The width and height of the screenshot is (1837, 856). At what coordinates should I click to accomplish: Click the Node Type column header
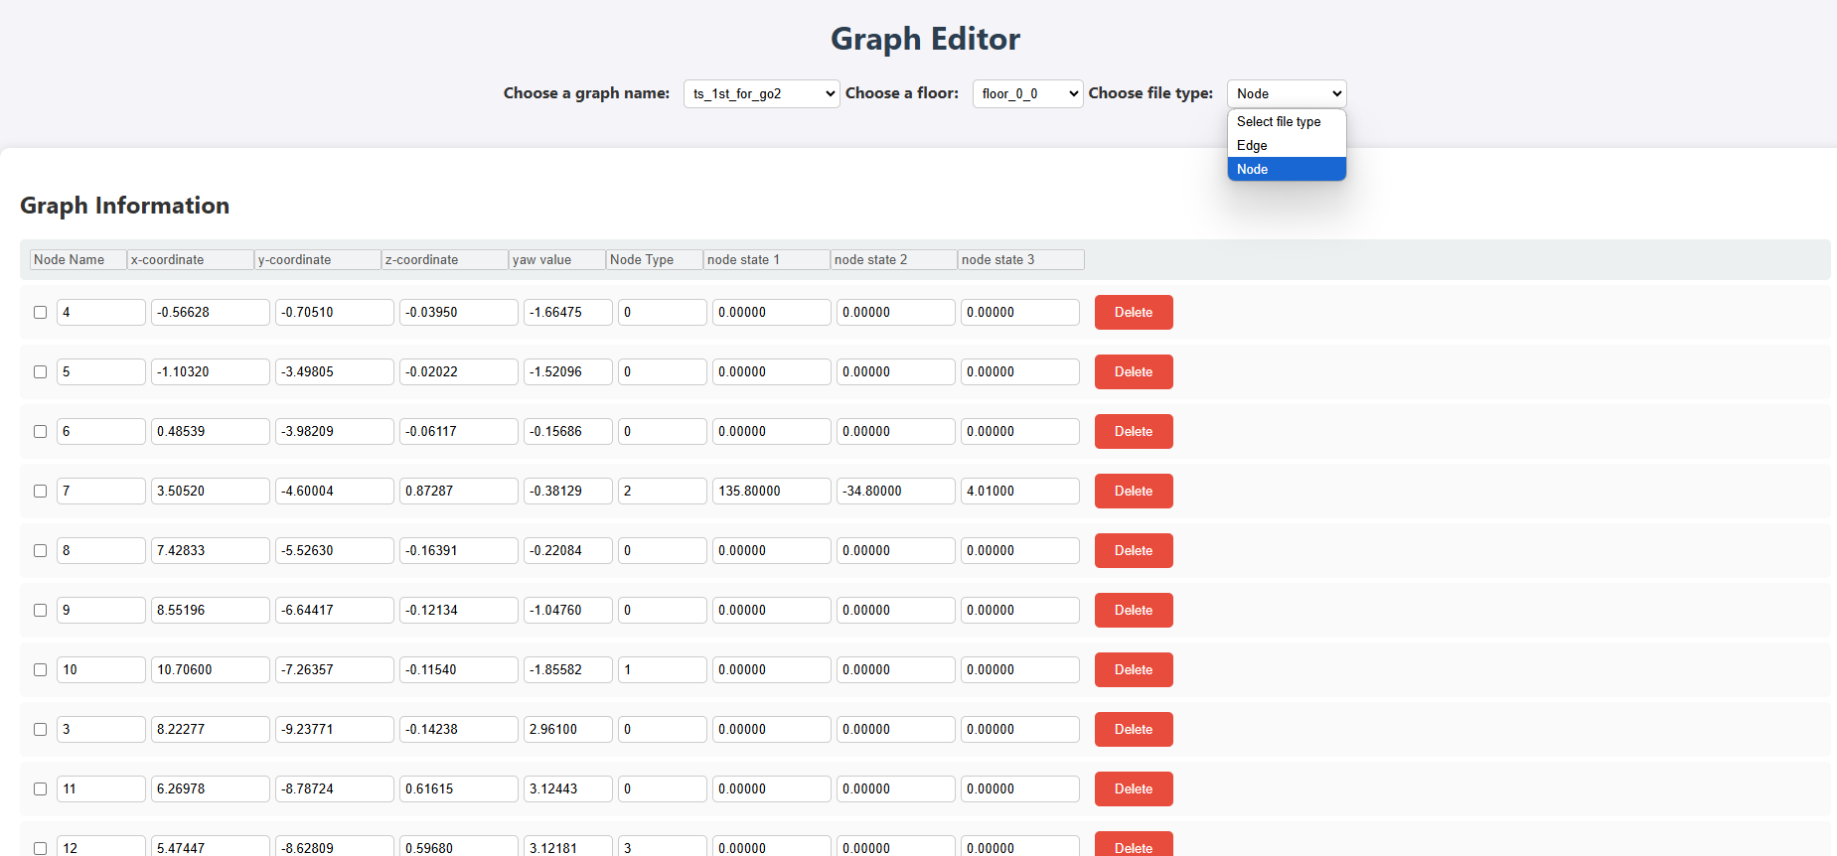click(655, 259)
